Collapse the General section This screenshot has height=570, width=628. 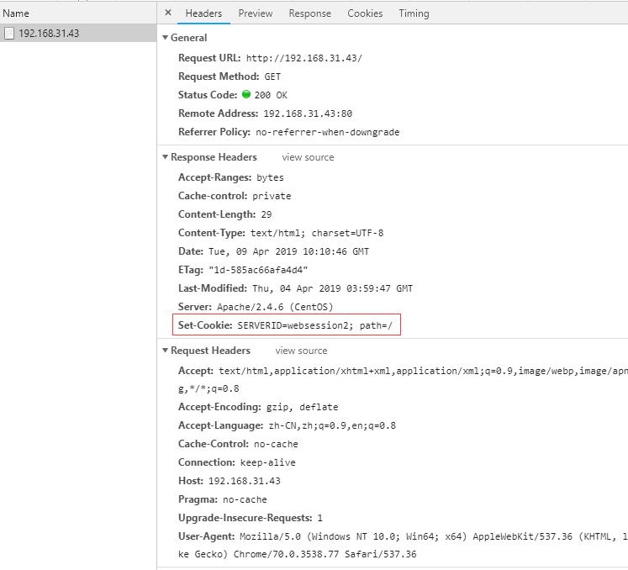point(165,37)
